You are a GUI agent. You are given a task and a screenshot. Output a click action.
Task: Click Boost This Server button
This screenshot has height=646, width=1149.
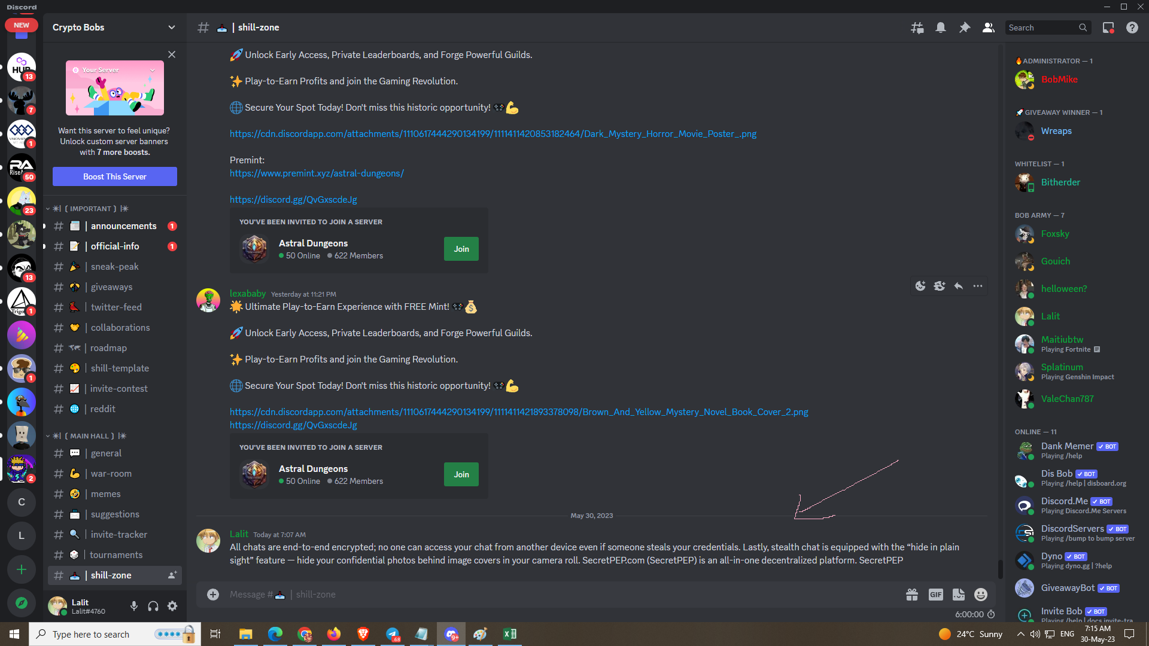tap(115, 176)
